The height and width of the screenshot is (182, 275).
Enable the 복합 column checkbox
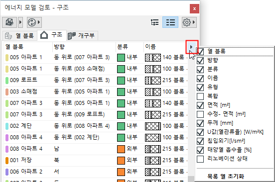pos(200,96)
